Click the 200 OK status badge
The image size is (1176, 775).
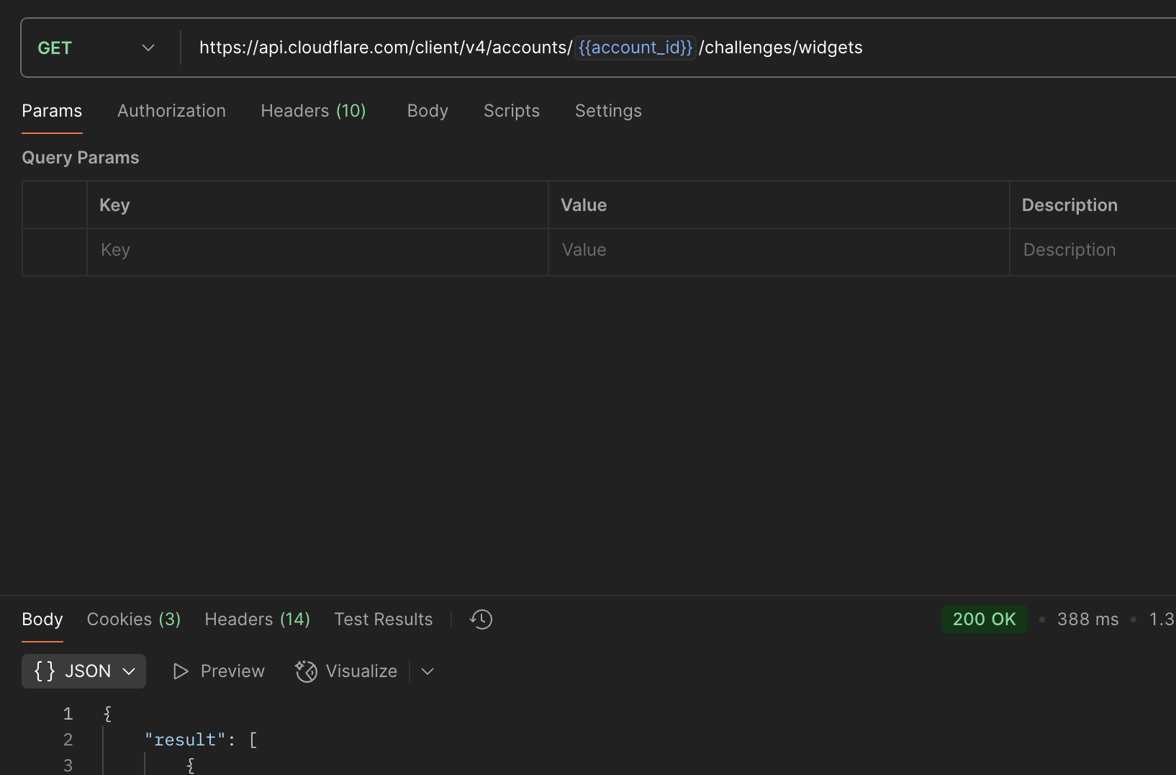click(x=984, y=619)
